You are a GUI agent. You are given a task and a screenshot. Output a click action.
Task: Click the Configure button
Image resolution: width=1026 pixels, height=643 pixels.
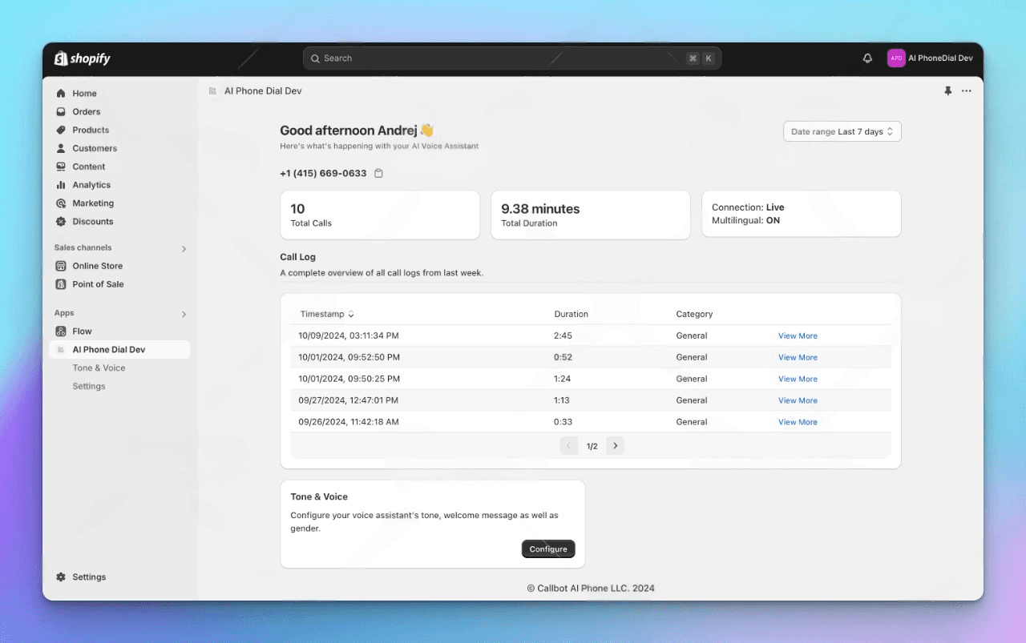tap(548, 549)
